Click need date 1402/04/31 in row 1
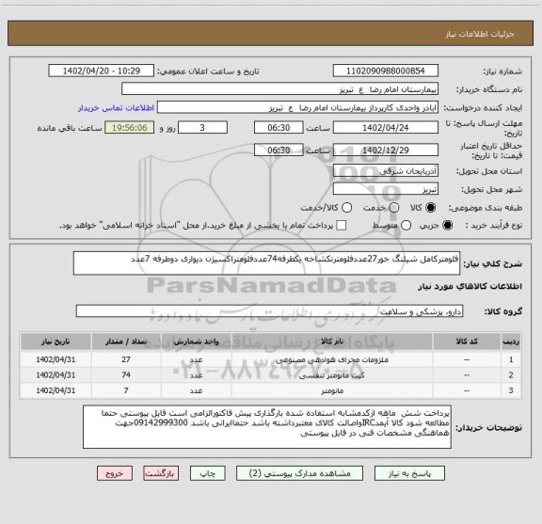Screen dimensions: 542x524 pos(56,359)
